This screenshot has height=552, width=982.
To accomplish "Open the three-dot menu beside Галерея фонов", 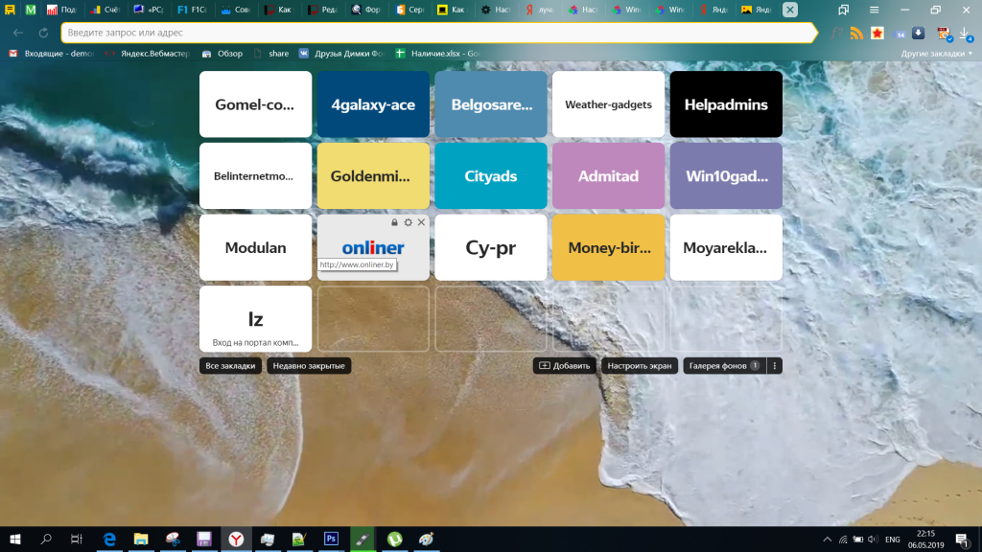I will [775, 365].
